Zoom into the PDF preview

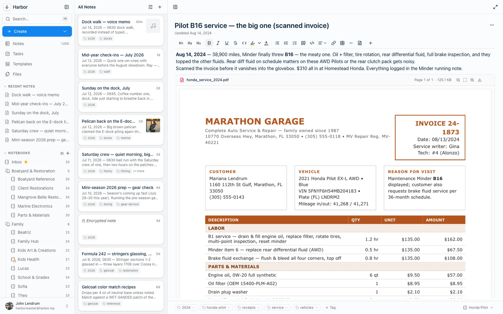pyautogui.click(x=472, y=80)
